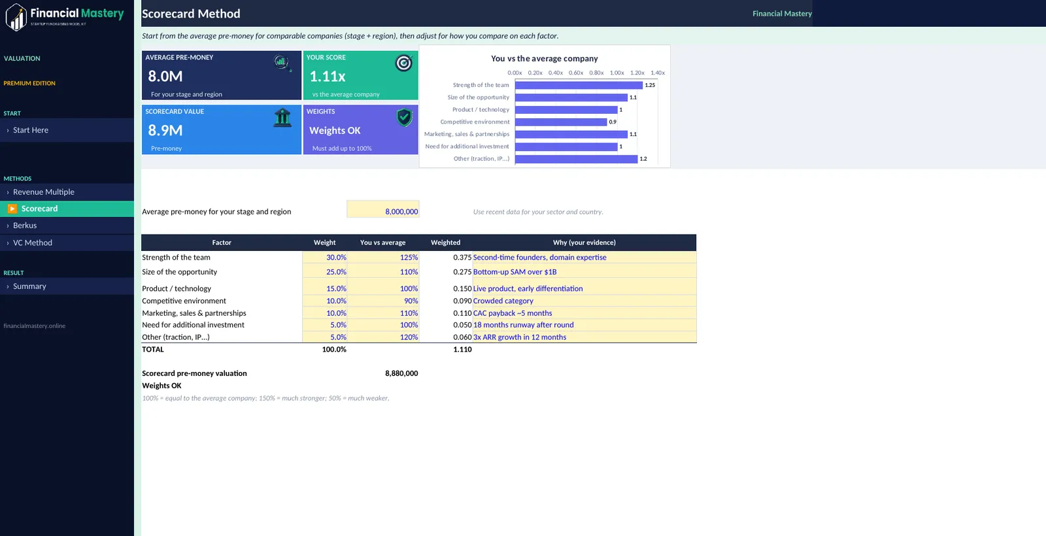The width and height of the screenshot is (1046, 536).
Task: Select Competitive environment weight 10.0% cell
Action: pos(325,301)
